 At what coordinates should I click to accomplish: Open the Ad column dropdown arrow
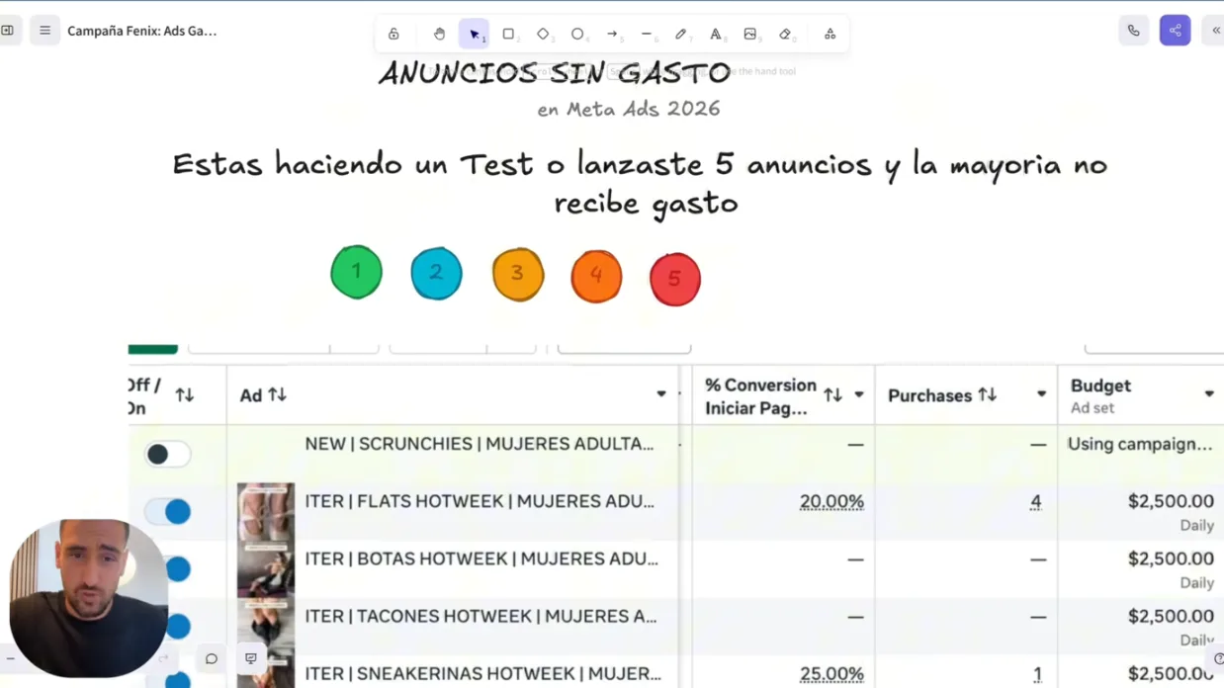click(661, 394)
